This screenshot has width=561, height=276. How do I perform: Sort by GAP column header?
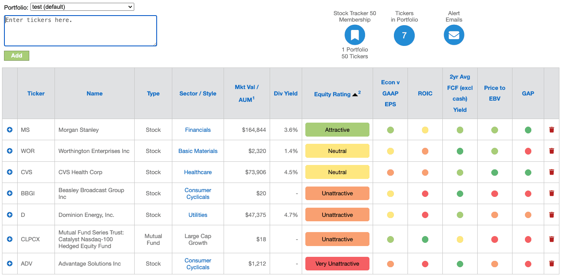[x=528, y=93]
